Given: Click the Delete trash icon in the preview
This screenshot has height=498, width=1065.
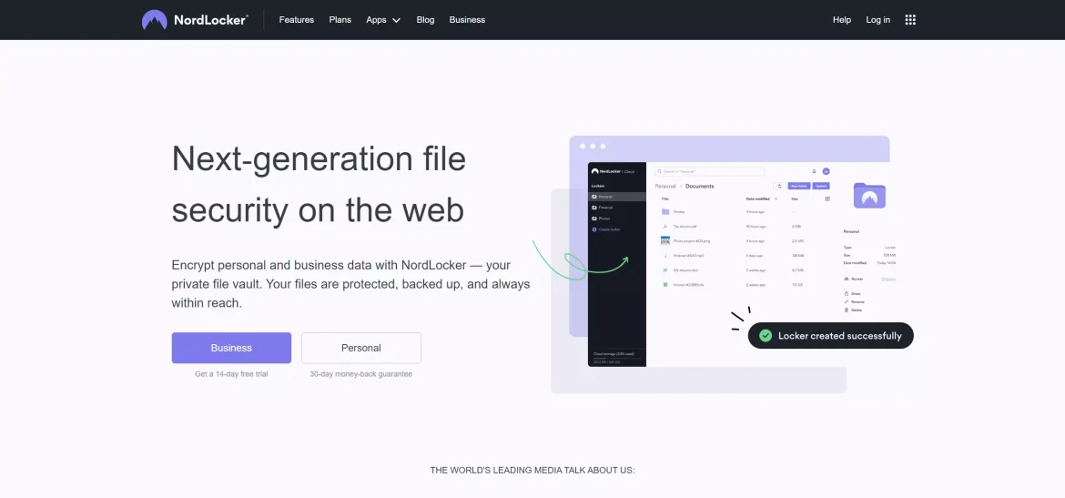Looking at the screenshot, I should pos(847,310).
